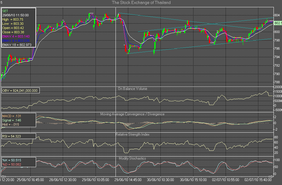Click the 25/06/10 16:45:00 time axis label
Image resolution: width=282 pixels, height=185 pixels.
30,180
